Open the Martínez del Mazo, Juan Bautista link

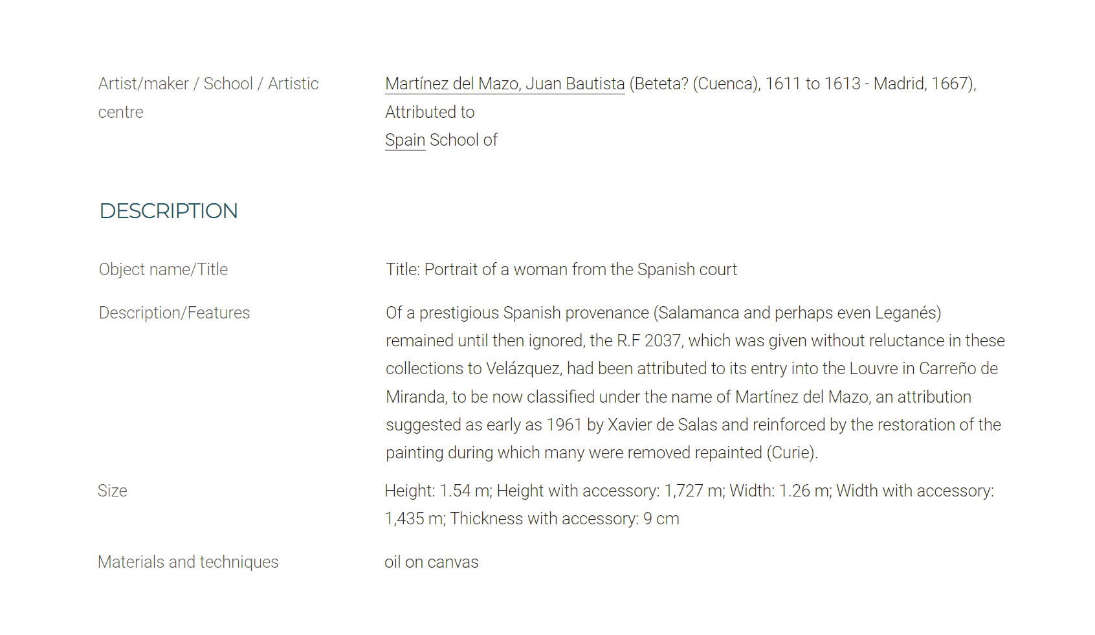[505, 84]
